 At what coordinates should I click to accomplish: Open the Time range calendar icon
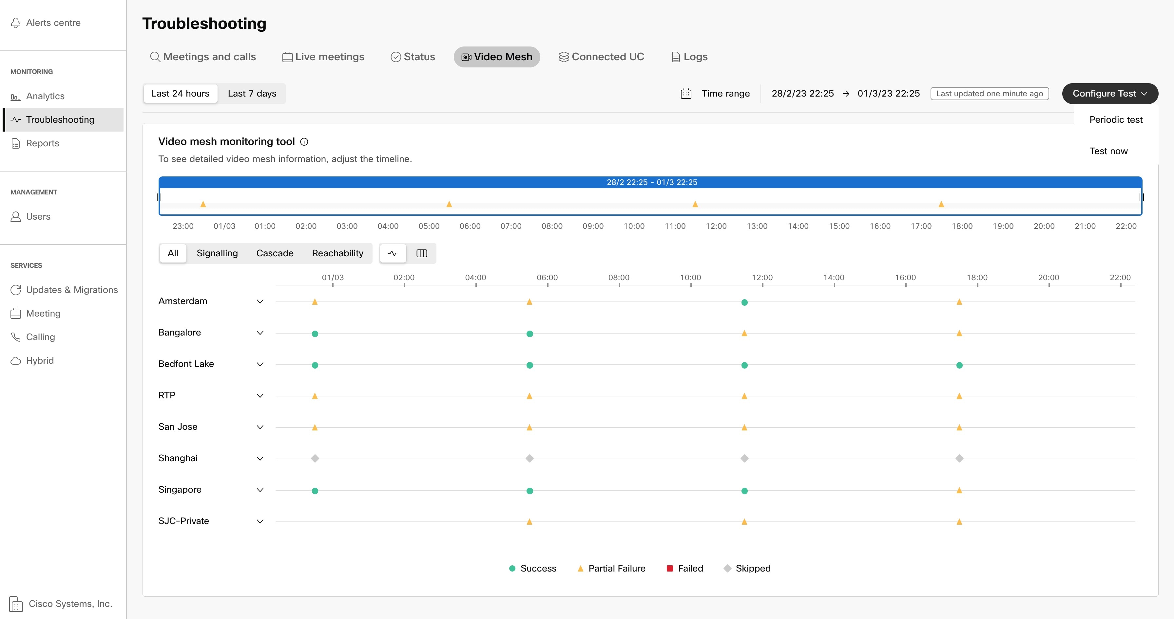[x=686, y=94]
